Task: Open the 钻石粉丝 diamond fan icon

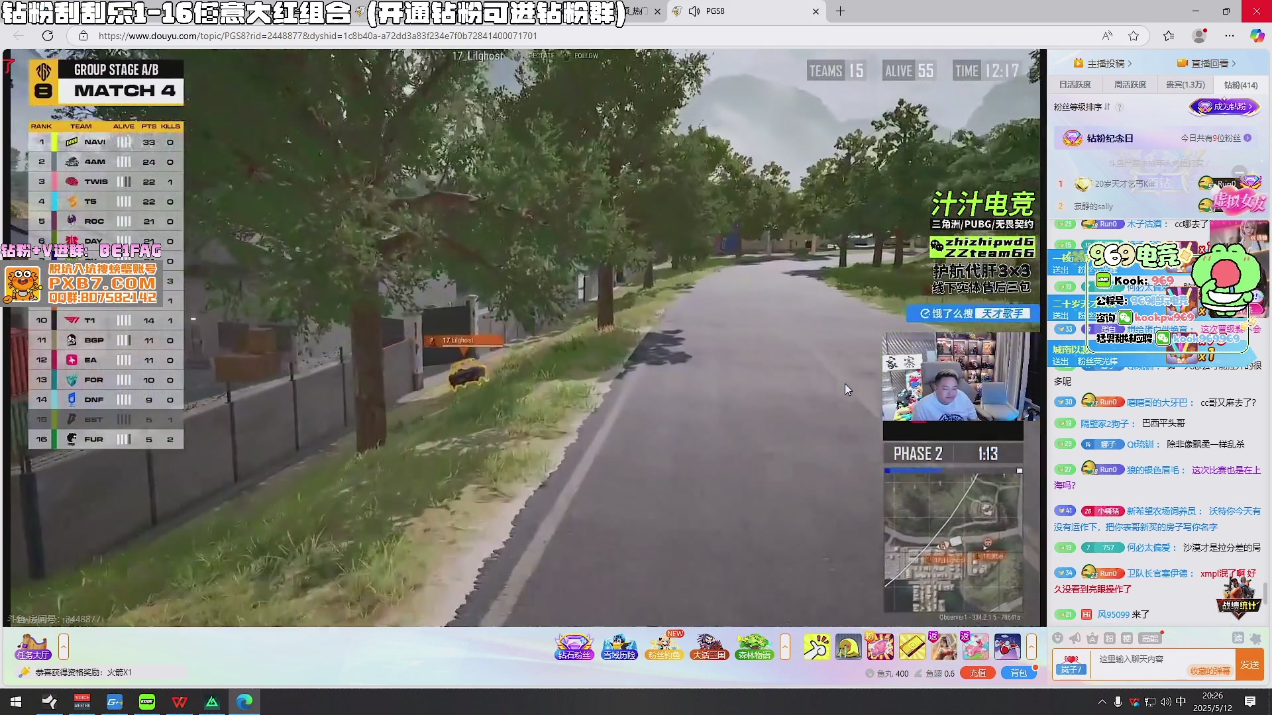Action: 574,647
